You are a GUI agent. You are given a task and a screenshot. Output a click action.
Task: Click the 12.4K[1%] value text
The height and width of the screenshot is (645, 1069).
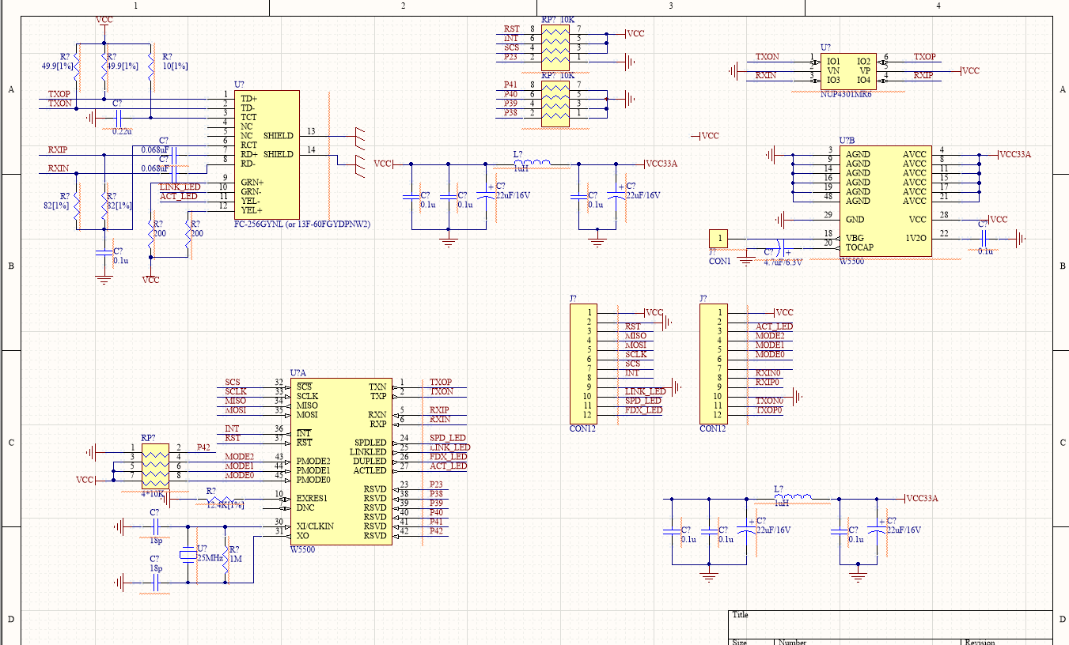[226, 504]
